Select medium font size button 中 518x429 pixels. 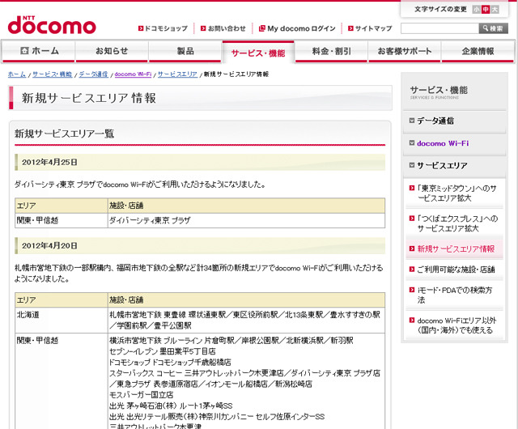point(486,10)
